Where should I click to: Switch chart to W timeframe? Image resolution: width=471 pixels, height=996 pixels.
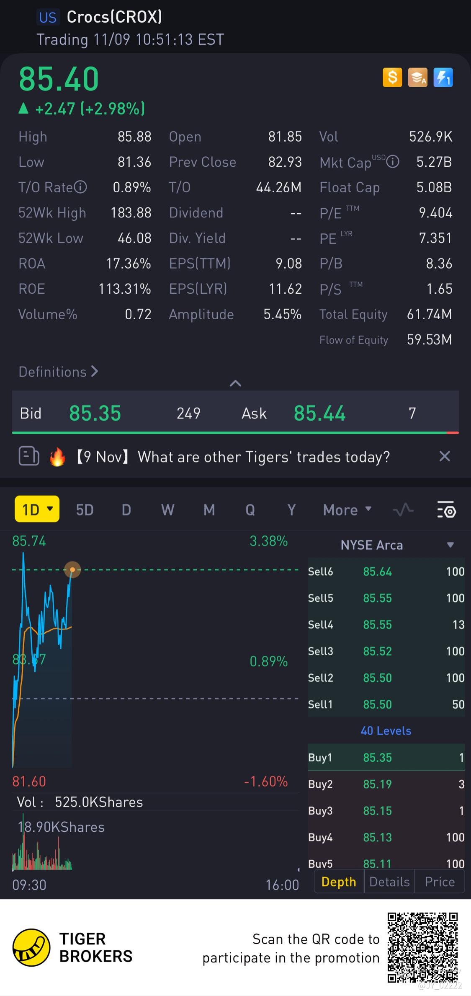tap(167, 510)
